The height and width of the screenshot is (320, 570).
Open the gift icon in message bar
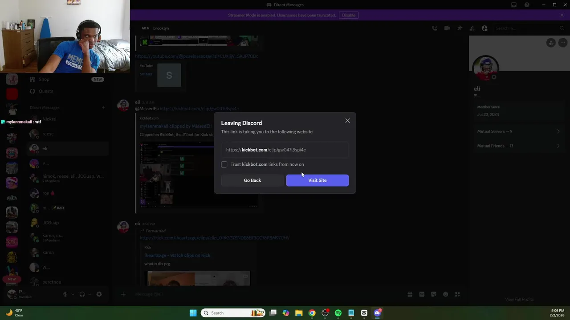410,294
